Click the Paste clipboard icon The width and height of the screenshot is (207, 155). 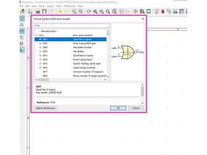click(52, 11)
